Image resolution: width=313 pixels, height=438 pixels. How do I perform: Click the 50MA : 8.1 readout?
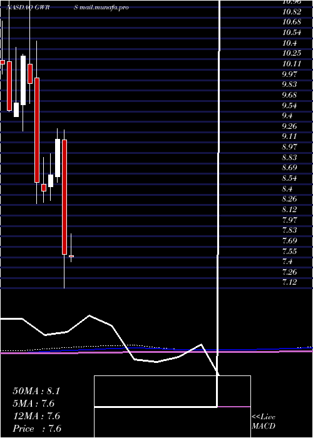tap(36, 391)
